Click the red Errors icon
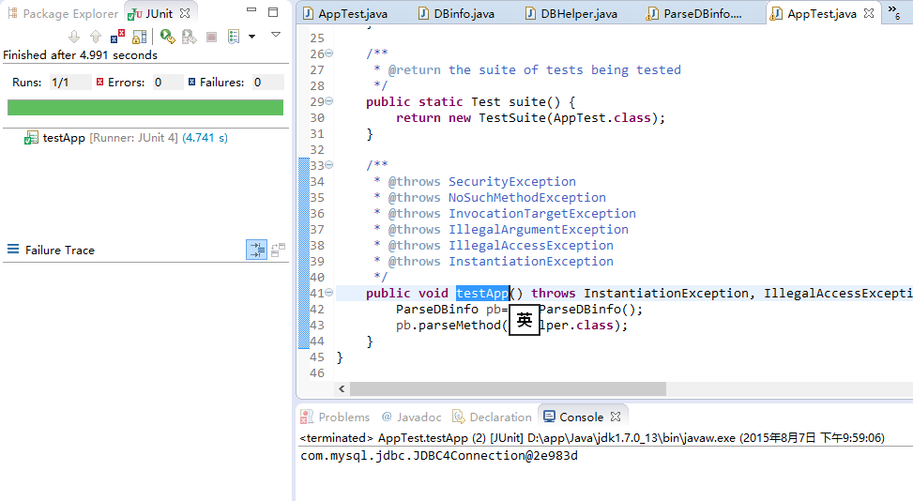913x501 pixels. coord(100,82)
